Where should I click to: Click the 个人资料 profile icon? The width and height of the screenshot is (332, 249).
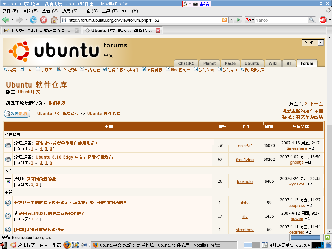[x=59, y=69]
